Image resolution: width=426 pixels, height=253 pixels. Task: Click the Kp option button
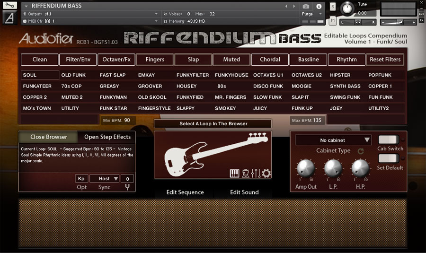click(81, 179)
